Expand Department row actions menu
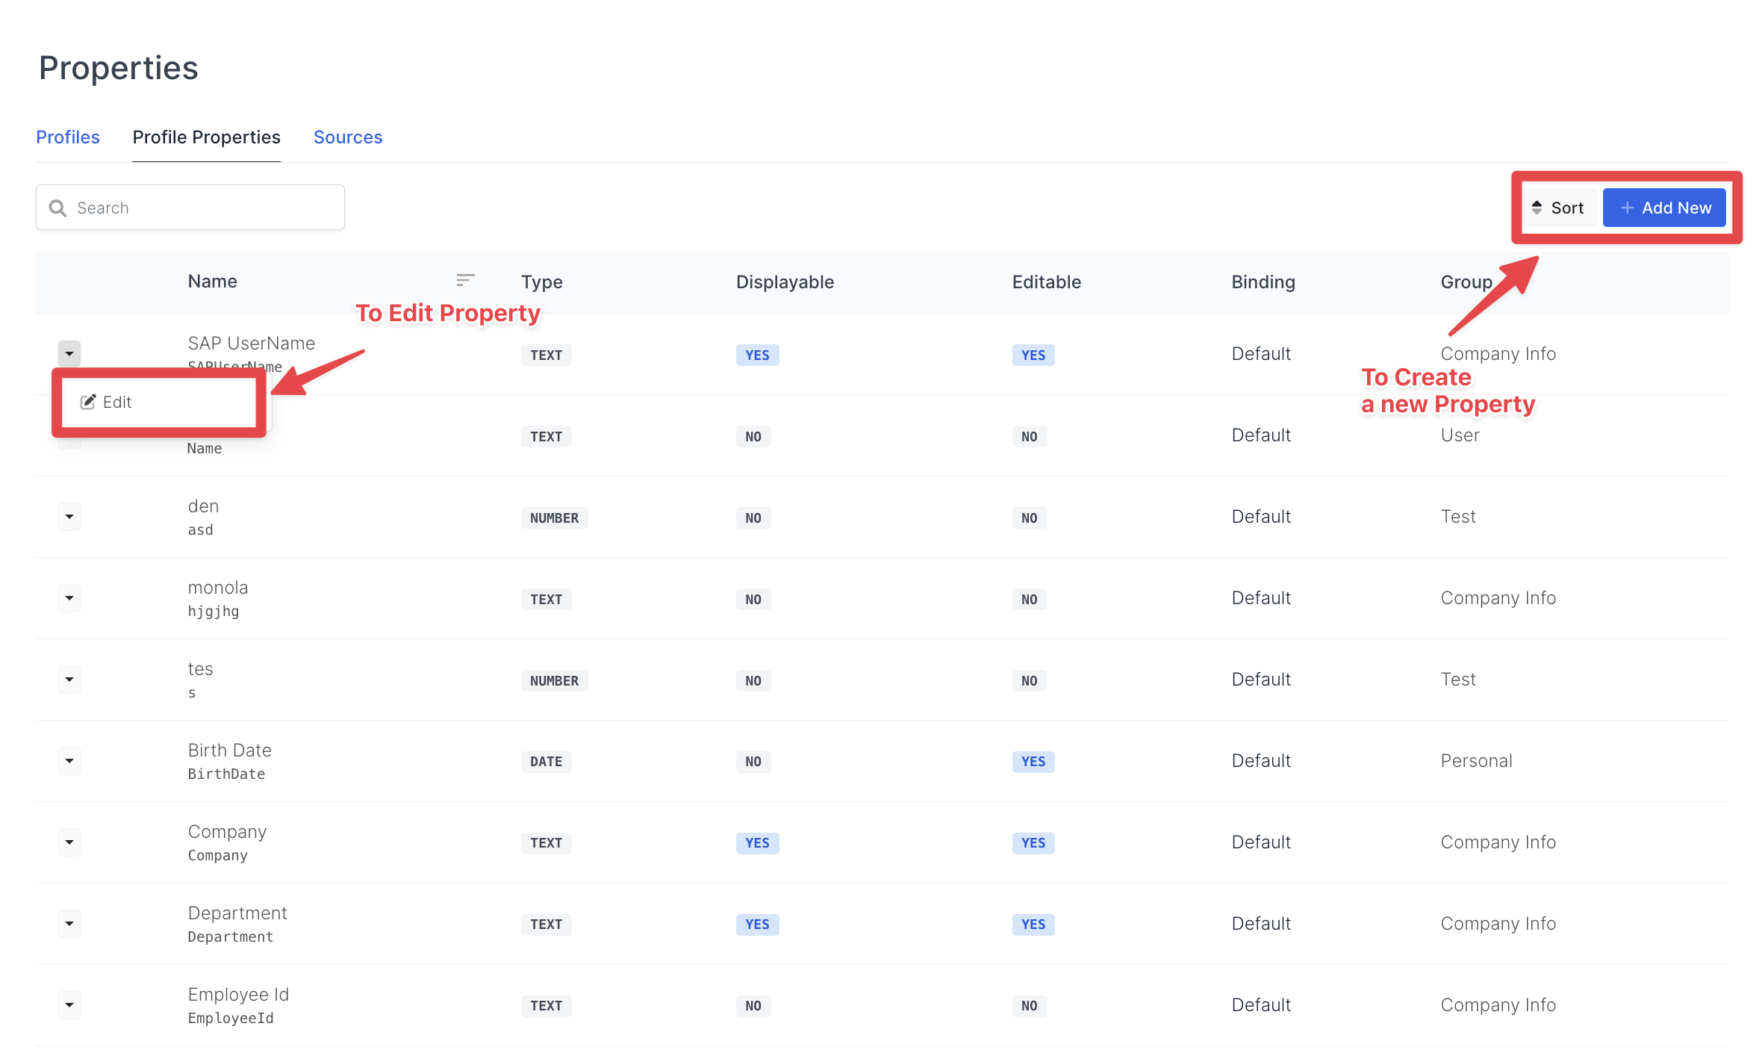 [x=69, y=924]
